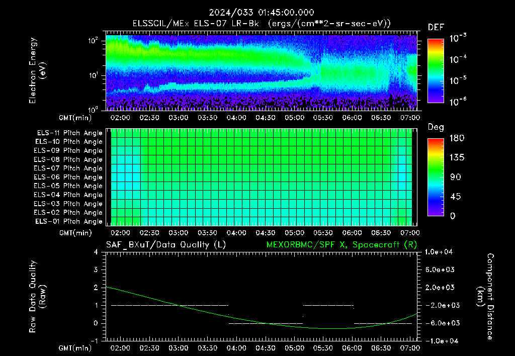Select the ELS-07 Pitch Angle row label
Image resolution: width=515 pixels, height=356 pixels.
point(68,168)
